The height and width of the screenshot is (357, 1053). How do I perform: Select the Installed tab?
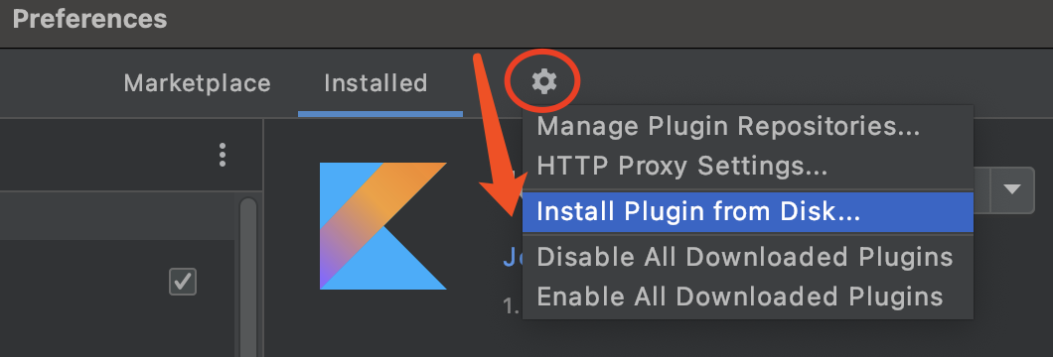click(x=376, y=83)
